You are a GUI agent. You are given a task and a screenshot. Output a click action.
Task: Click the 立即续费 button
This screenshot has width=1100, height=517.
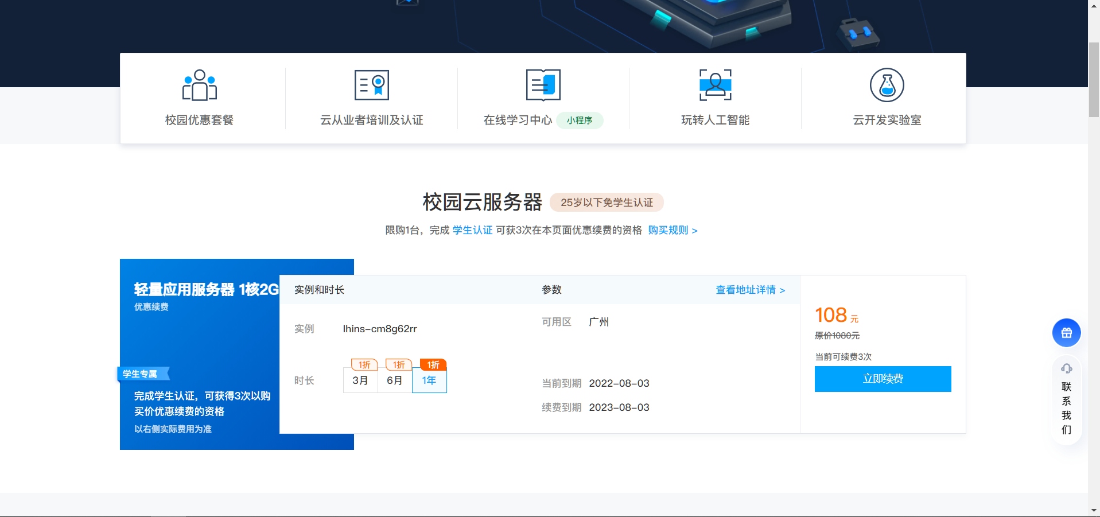coord(883,379)
